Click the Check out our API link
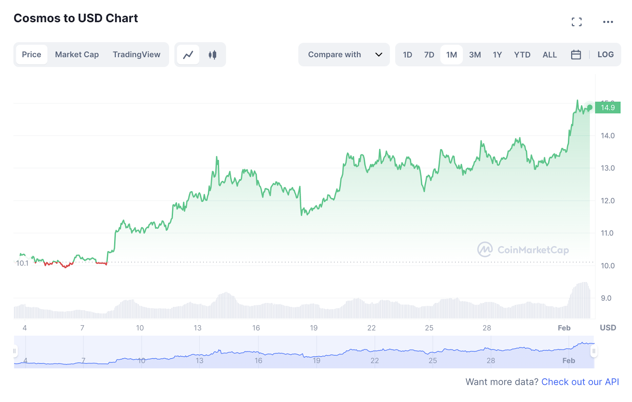This screenshot has height=402, width=632. [580, 382]
